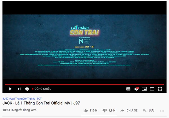Open the #J97 hashtag link

[6, 99]
